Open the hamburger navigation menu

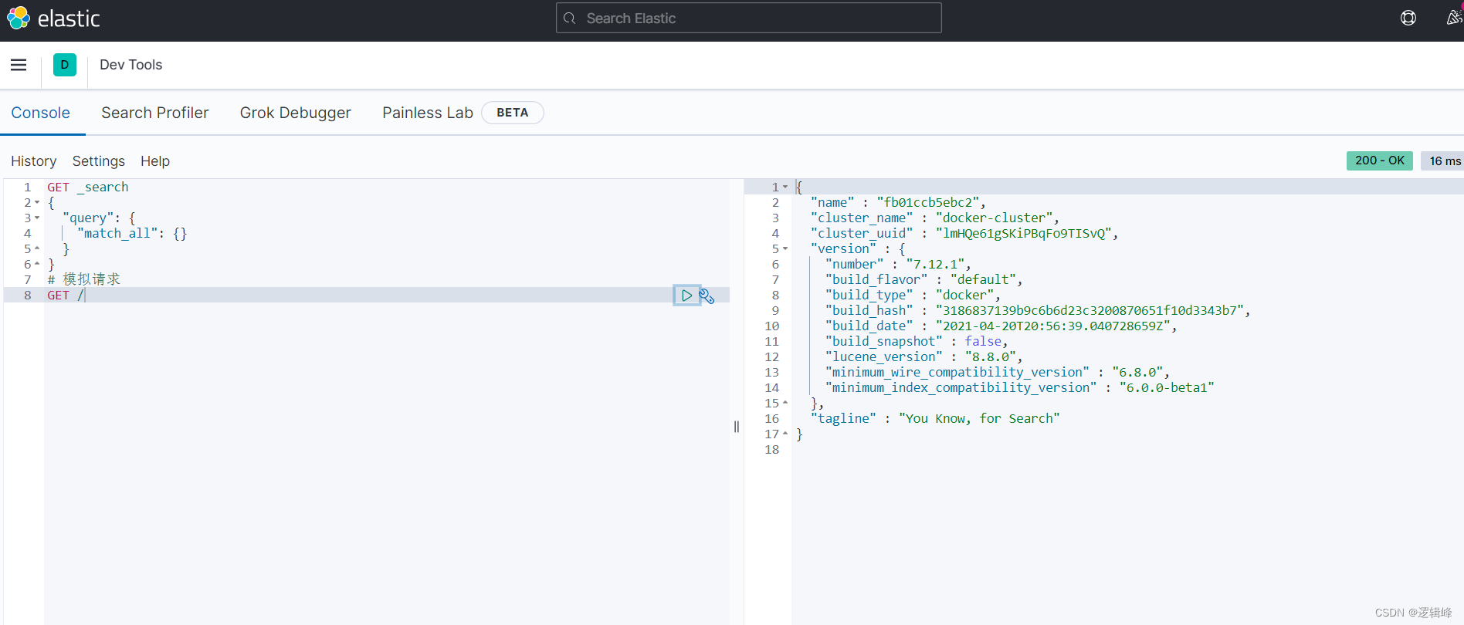point(19,65)
